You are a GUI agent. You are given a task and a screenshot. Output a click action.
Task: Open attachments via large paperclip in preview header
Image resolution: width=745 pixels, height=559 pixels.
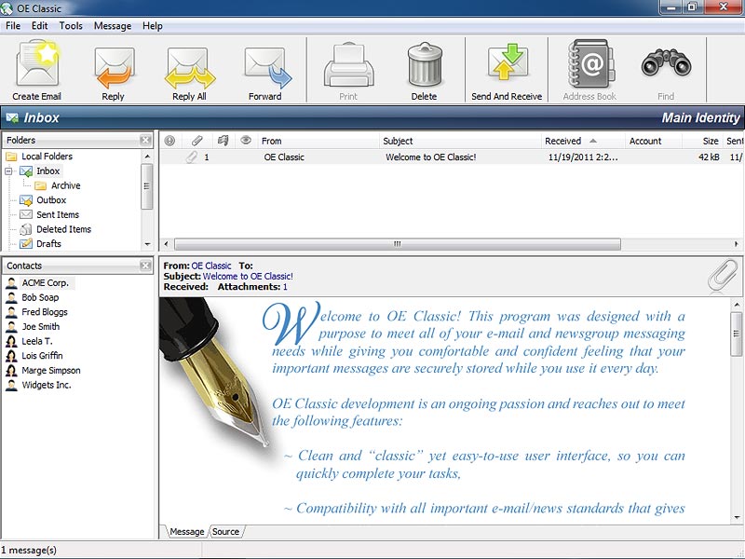pyautogui.click(x=723, y=275)
